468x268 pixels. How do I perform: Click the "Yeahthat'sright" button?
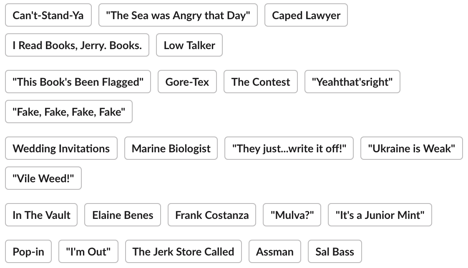pos(352,82)
